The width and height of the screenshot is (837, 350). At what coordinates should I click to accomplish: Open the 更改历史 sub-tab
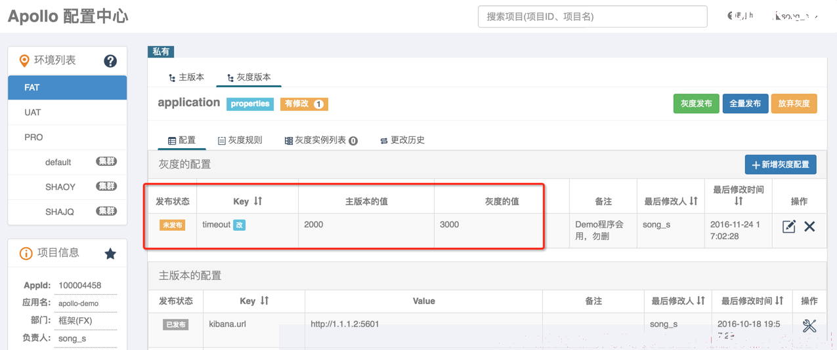pyautogui.click(x=402, y=140)
